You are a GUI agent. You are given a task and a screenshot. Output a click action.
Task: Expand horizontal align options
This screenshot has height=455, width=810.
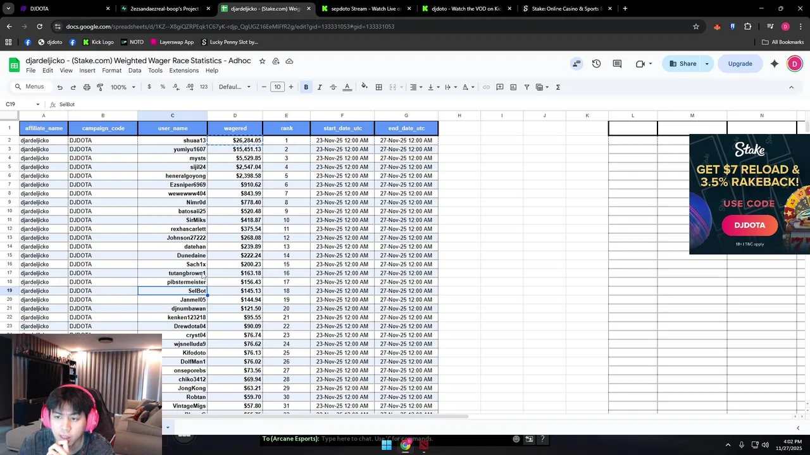(x=416, y=87)
